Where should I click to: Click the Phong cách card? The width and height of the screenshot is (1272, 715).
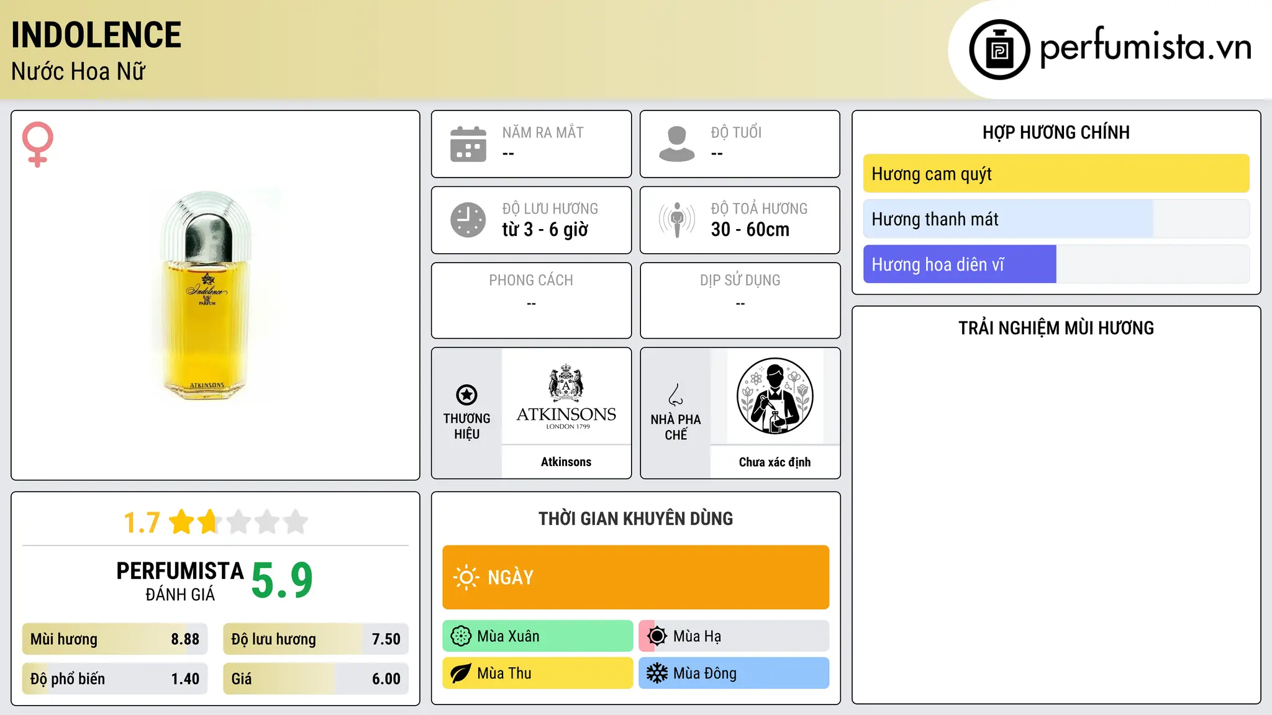click(531, 300)
